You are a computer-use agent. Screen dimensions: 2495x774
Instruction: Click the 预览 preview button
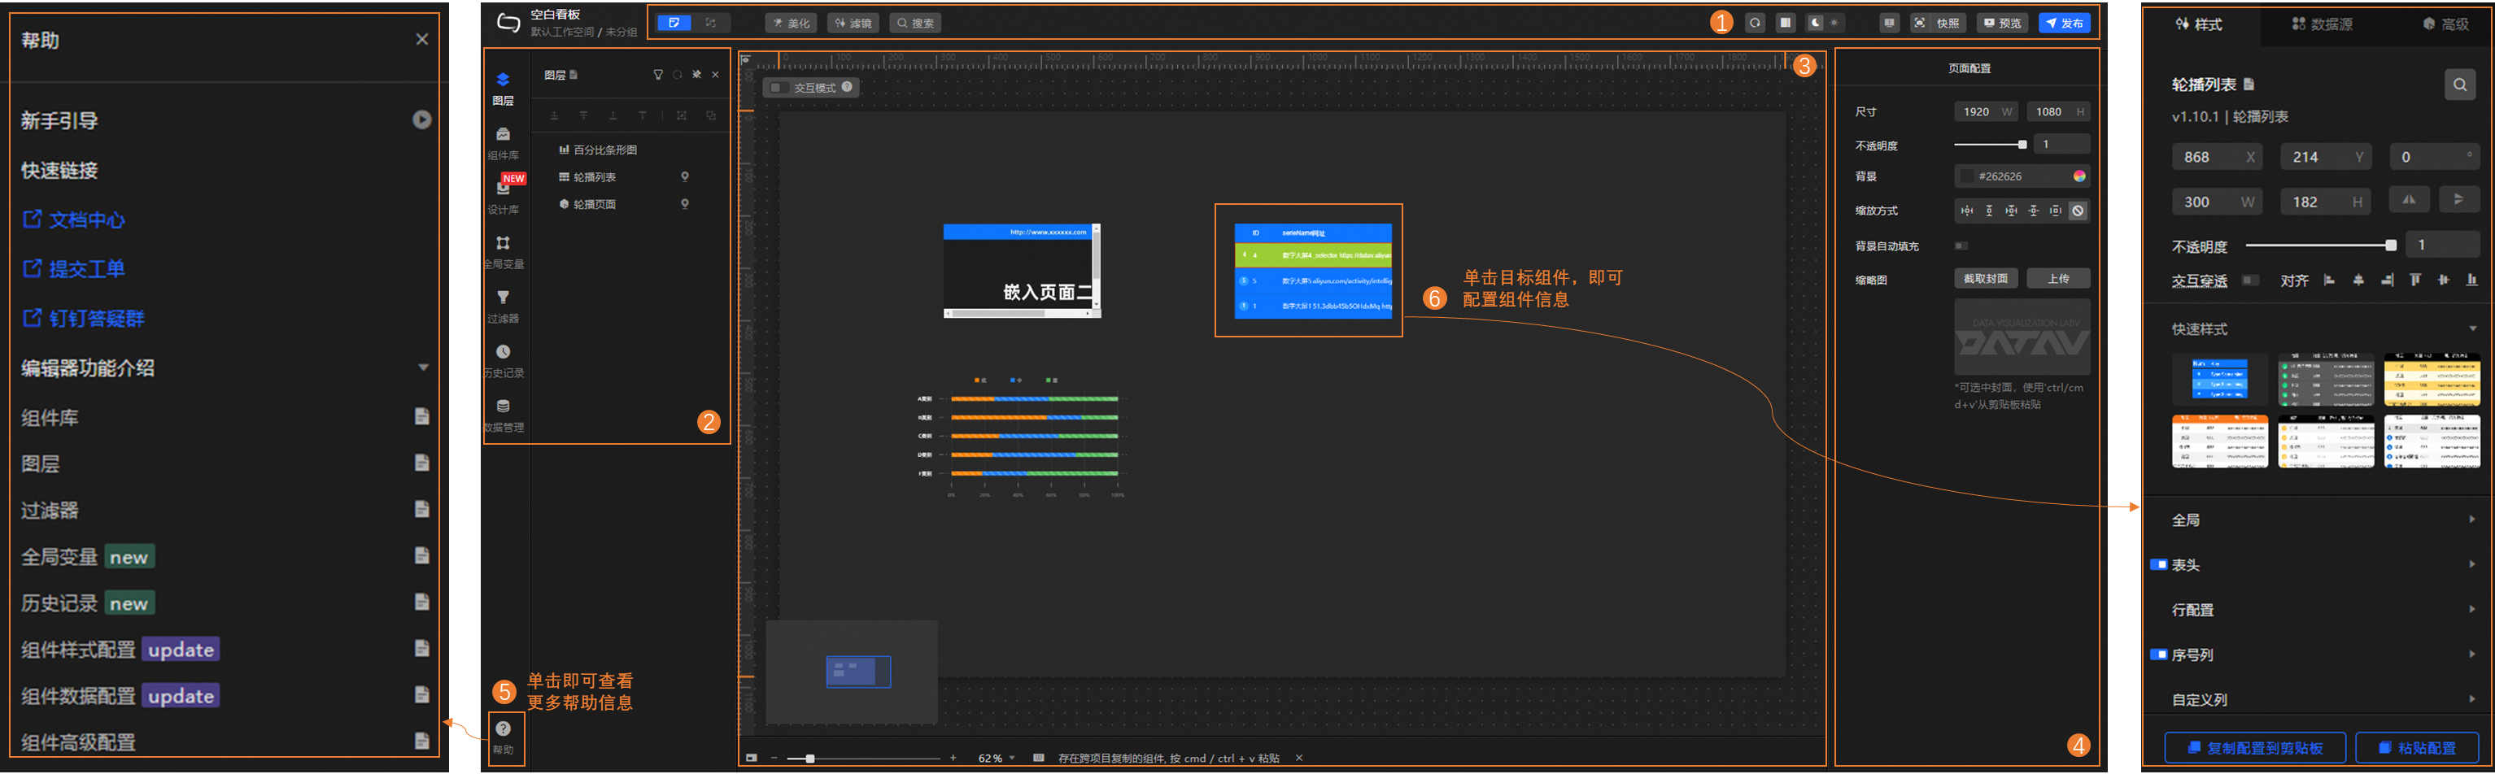coord(2002,24)
